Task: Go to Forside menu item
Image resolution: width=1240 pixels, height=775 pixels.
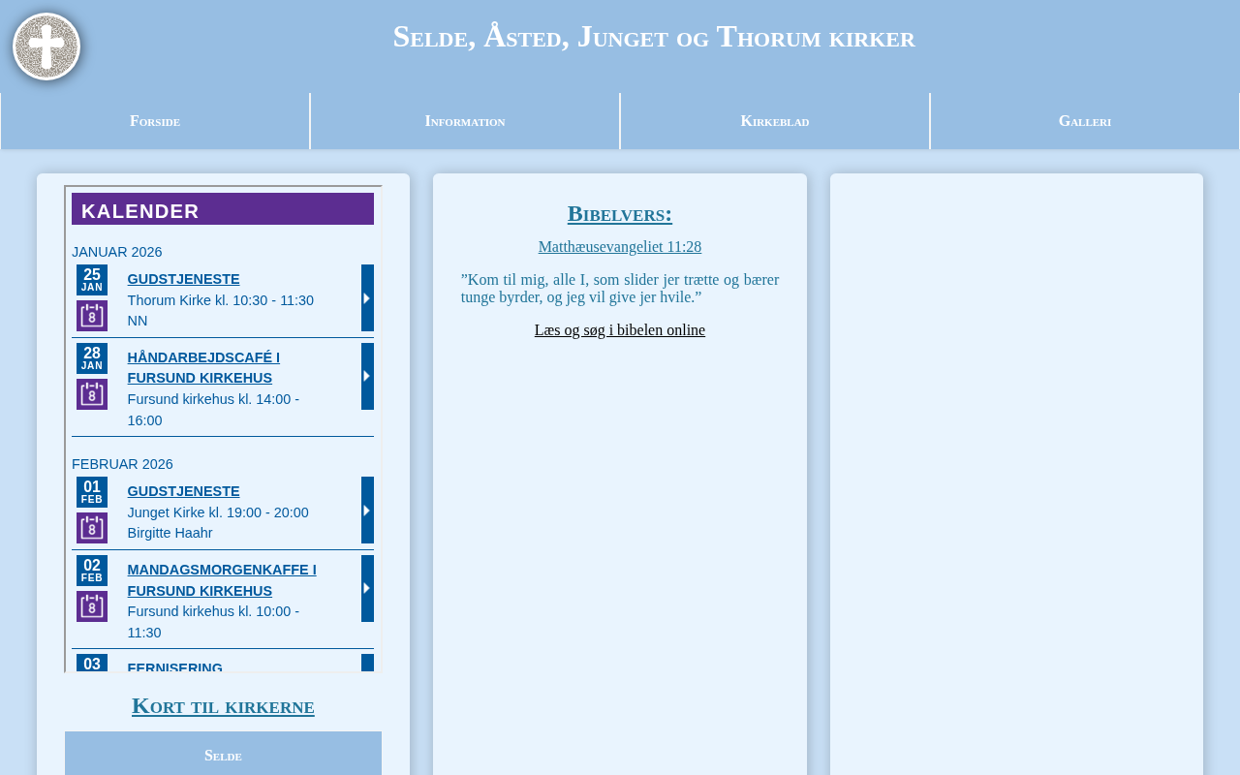Action: click(155, 121)
